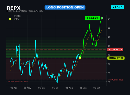
Task: Click the 42 price axis label
Action: (109, 37)
